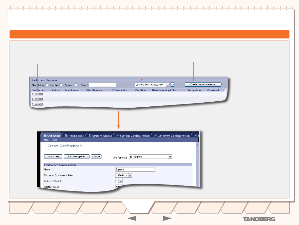
Task: Click the Cancel button
Action: tap(96, 156)
